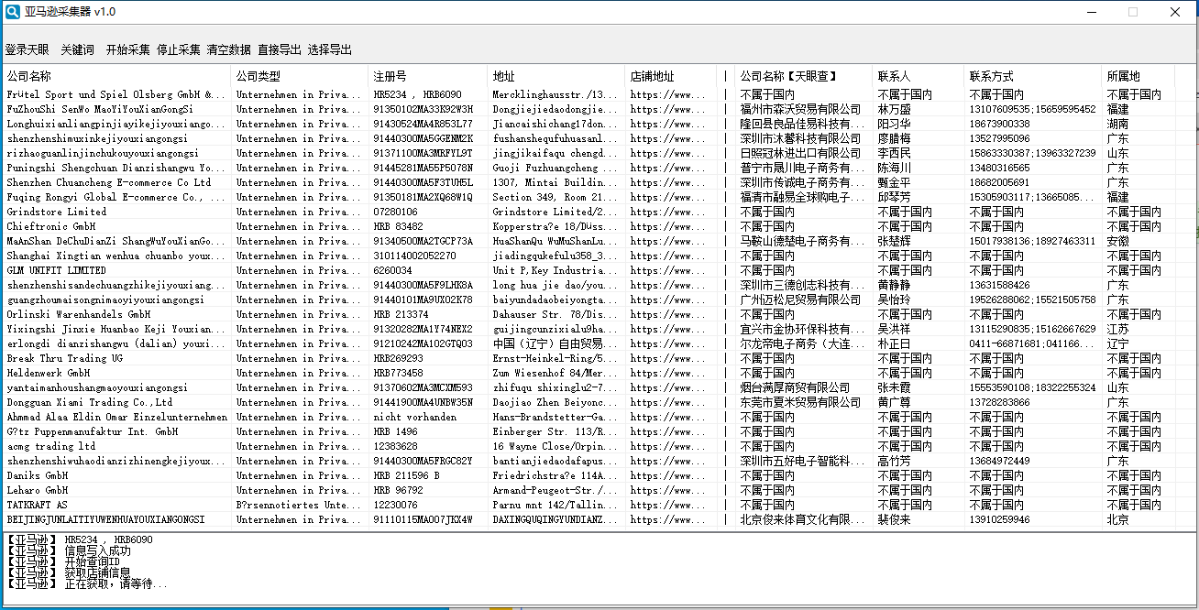Click the 公司类型 column header
Image resolution: width=1199 pixels, height=610 pixels.
click(x=300, y=76)
